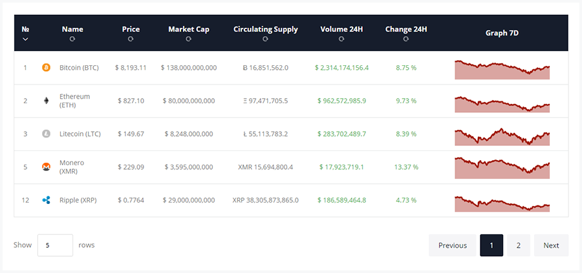
Task: Click the Ripple (XRP) name
Action: tap(78, 201)
